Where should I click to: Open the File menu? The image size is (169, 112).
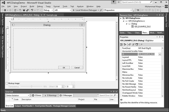(x=3, y=6)
